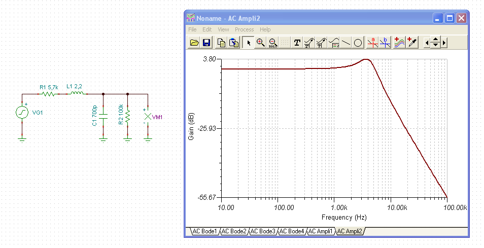Click the 3.80 y-axis value

(x=210, y=59)
